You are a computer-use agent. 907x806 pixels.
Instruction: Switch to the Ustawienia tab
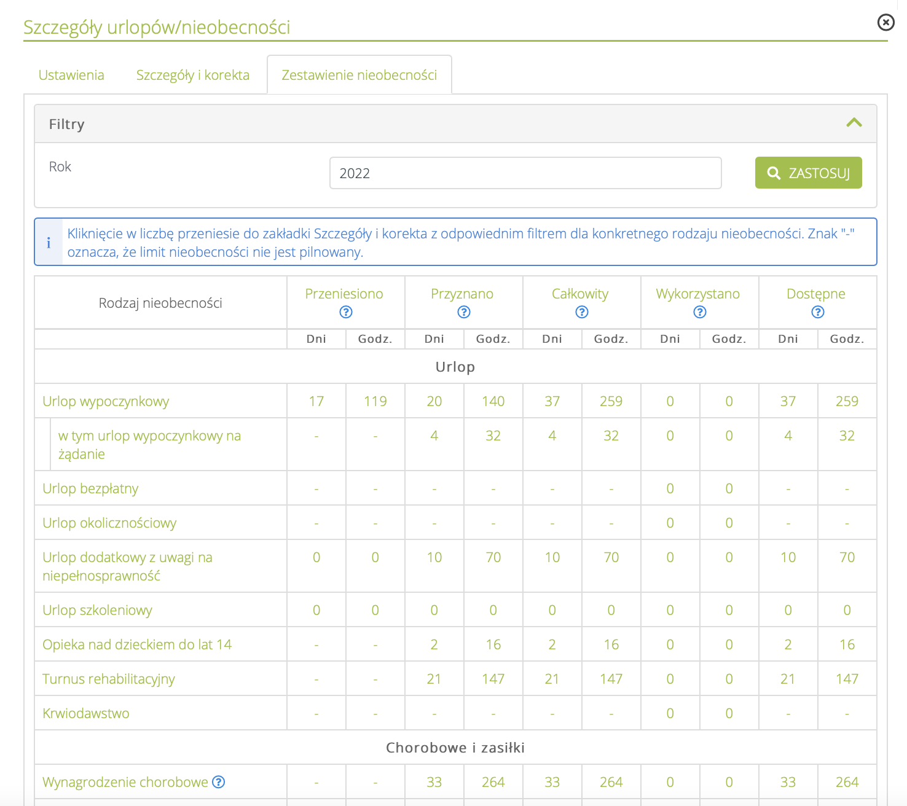(x=71, y=75)
